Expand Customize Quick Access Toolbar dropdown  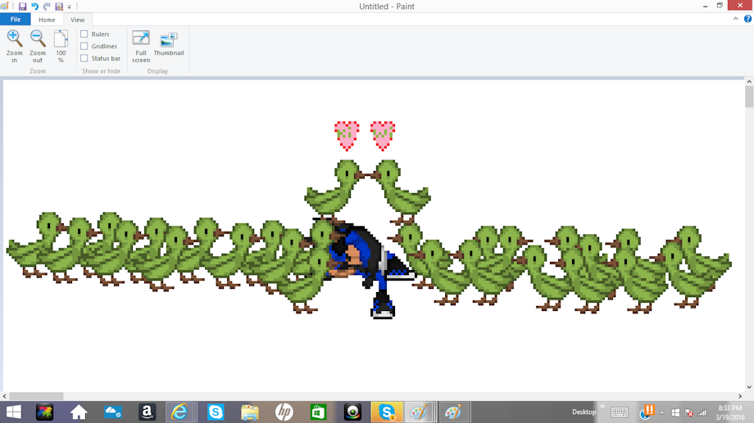coord(69,7)
